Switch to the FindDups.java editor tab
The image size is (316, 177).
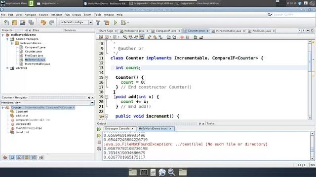point(261,31)
